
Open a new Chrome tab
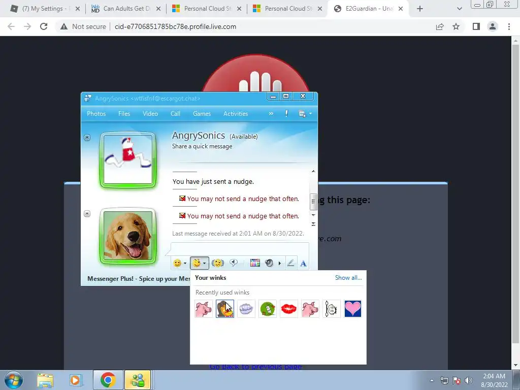[x=420, y=9]
